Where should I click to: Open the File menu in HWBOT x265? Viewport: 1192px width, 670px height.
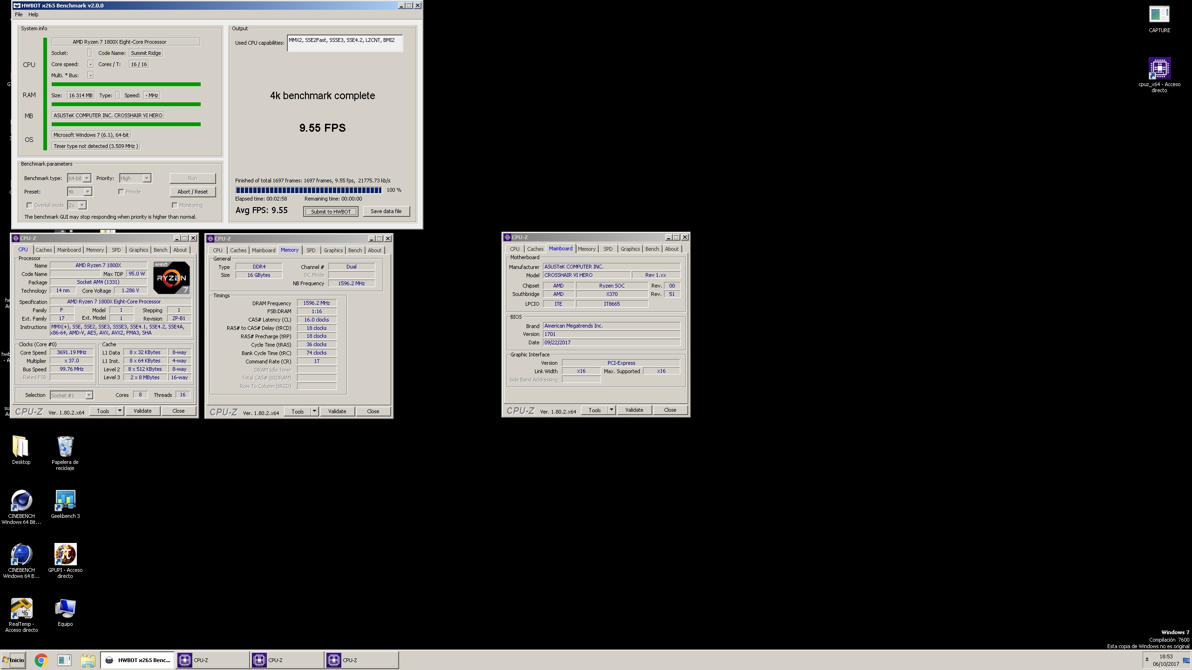19,14
